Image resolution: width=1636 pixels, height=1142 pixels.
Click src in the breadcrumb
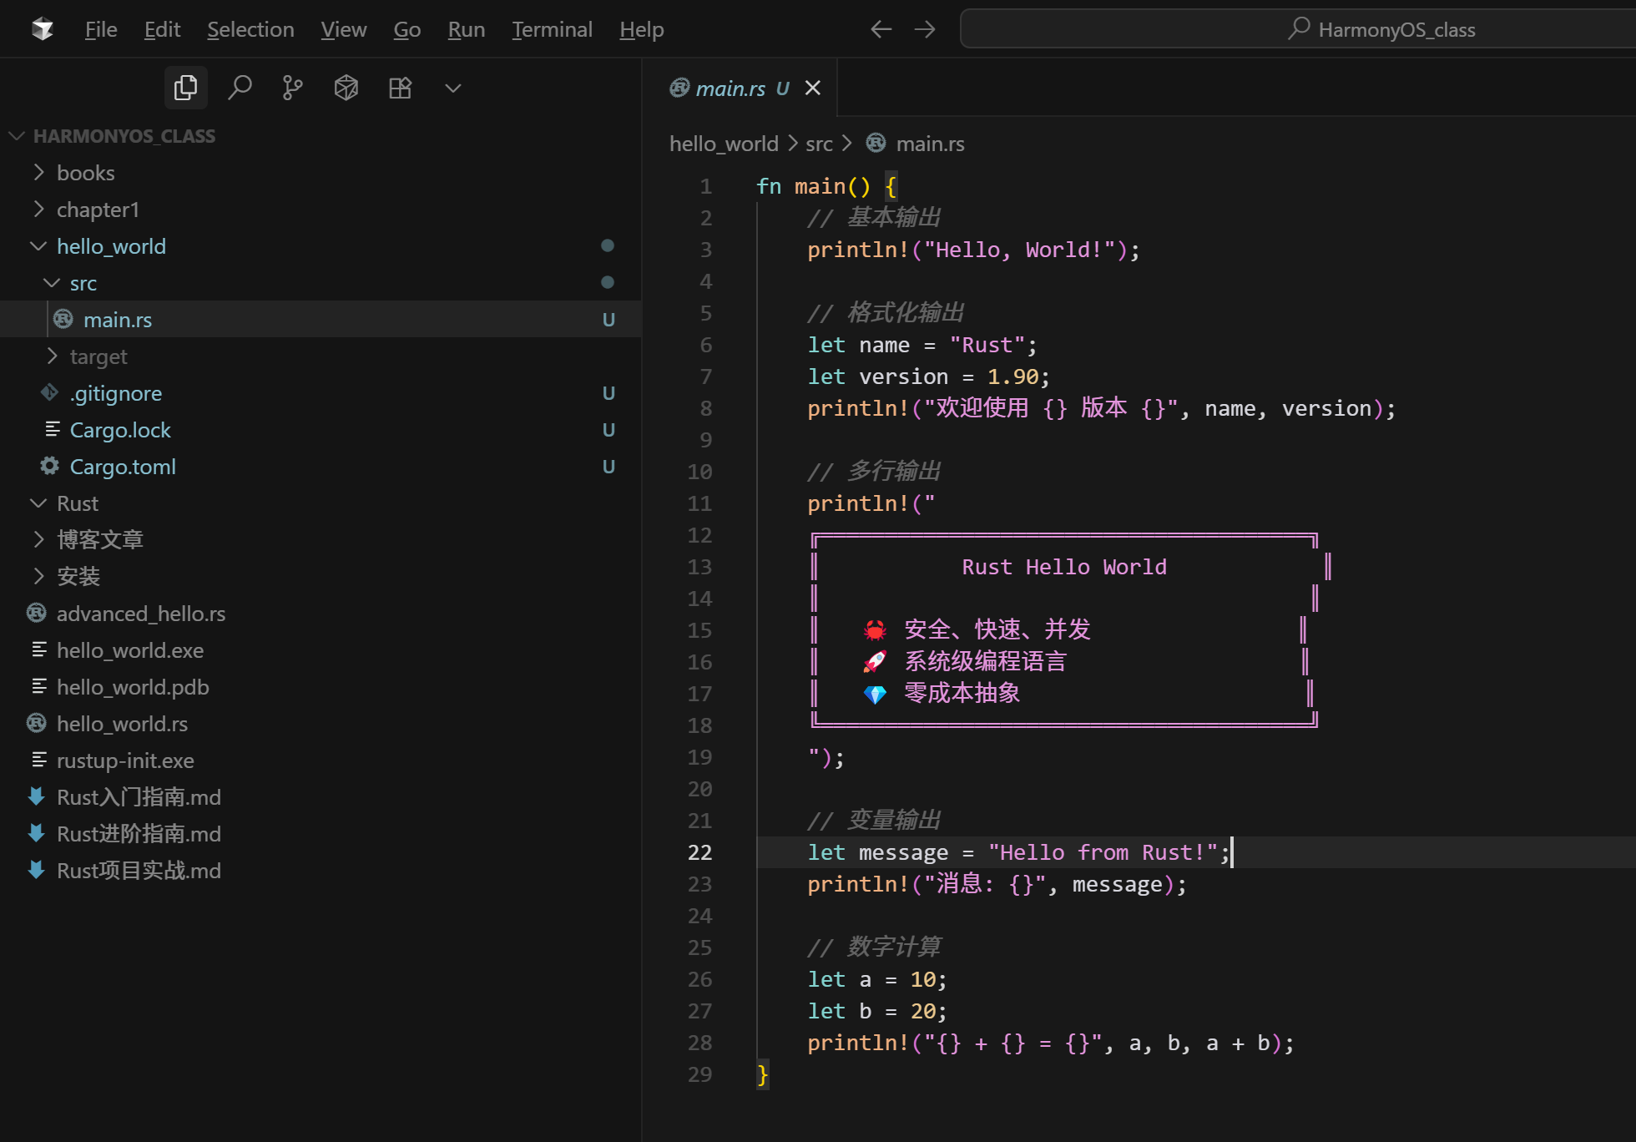pyautogui.click(x=819, y=144)
